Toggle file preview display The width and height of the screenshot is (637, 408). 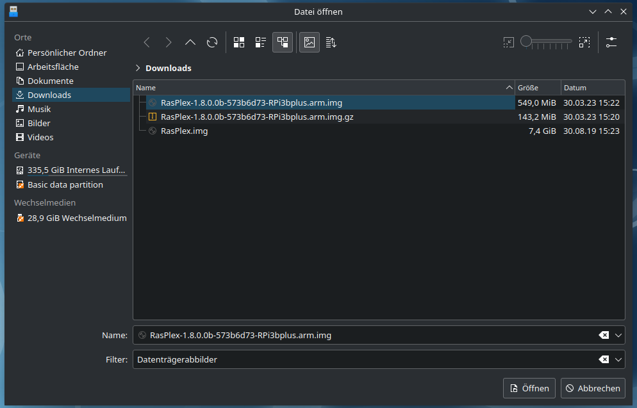(x=310, y=42)
